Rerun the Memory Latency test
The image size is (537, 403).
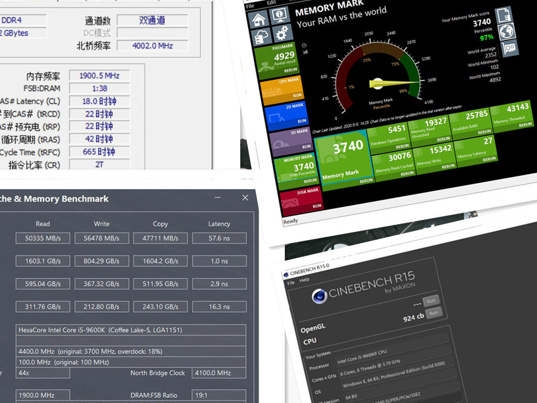point(489,158)
